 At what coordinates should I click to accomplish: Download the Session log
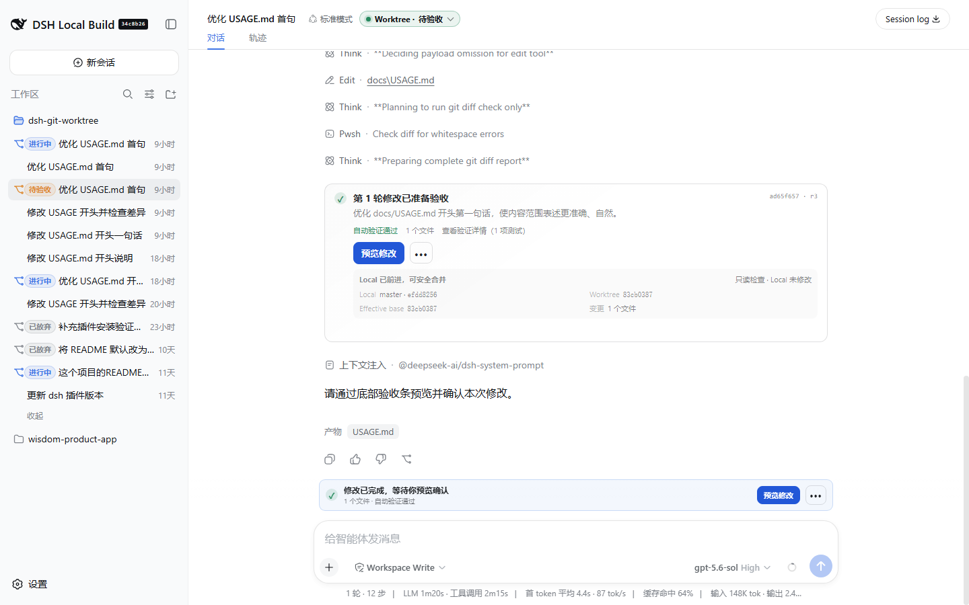tap(912, 19)
